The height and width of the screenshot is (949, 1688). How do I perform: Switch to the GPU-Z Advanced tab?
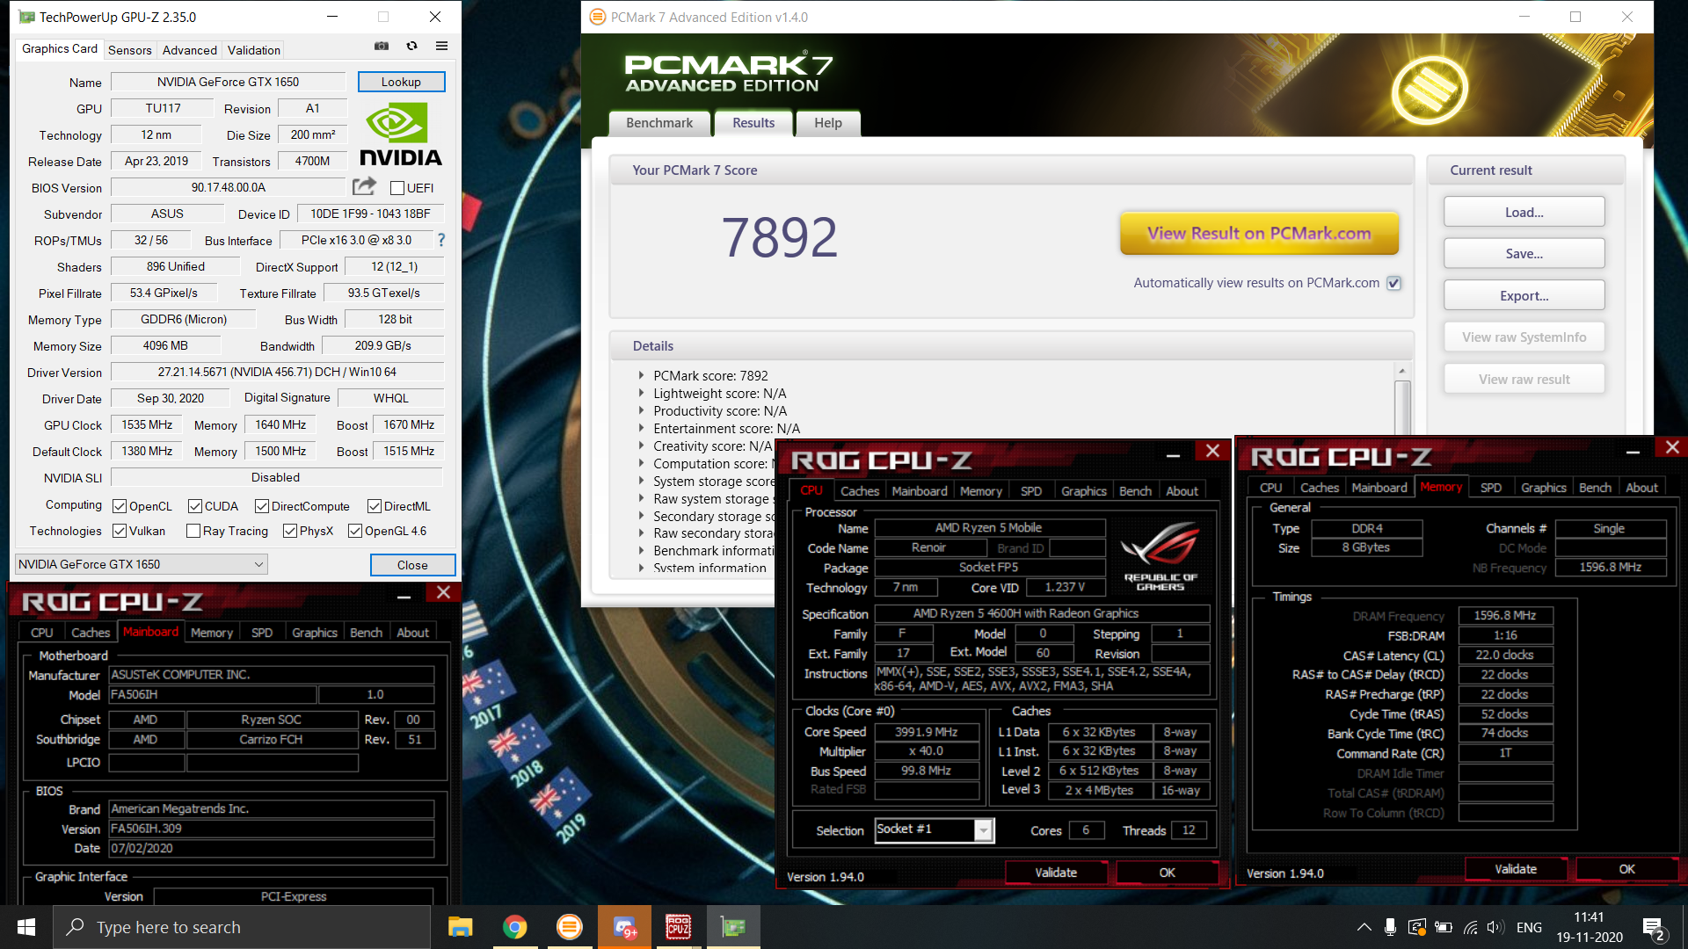click(189, 50)
